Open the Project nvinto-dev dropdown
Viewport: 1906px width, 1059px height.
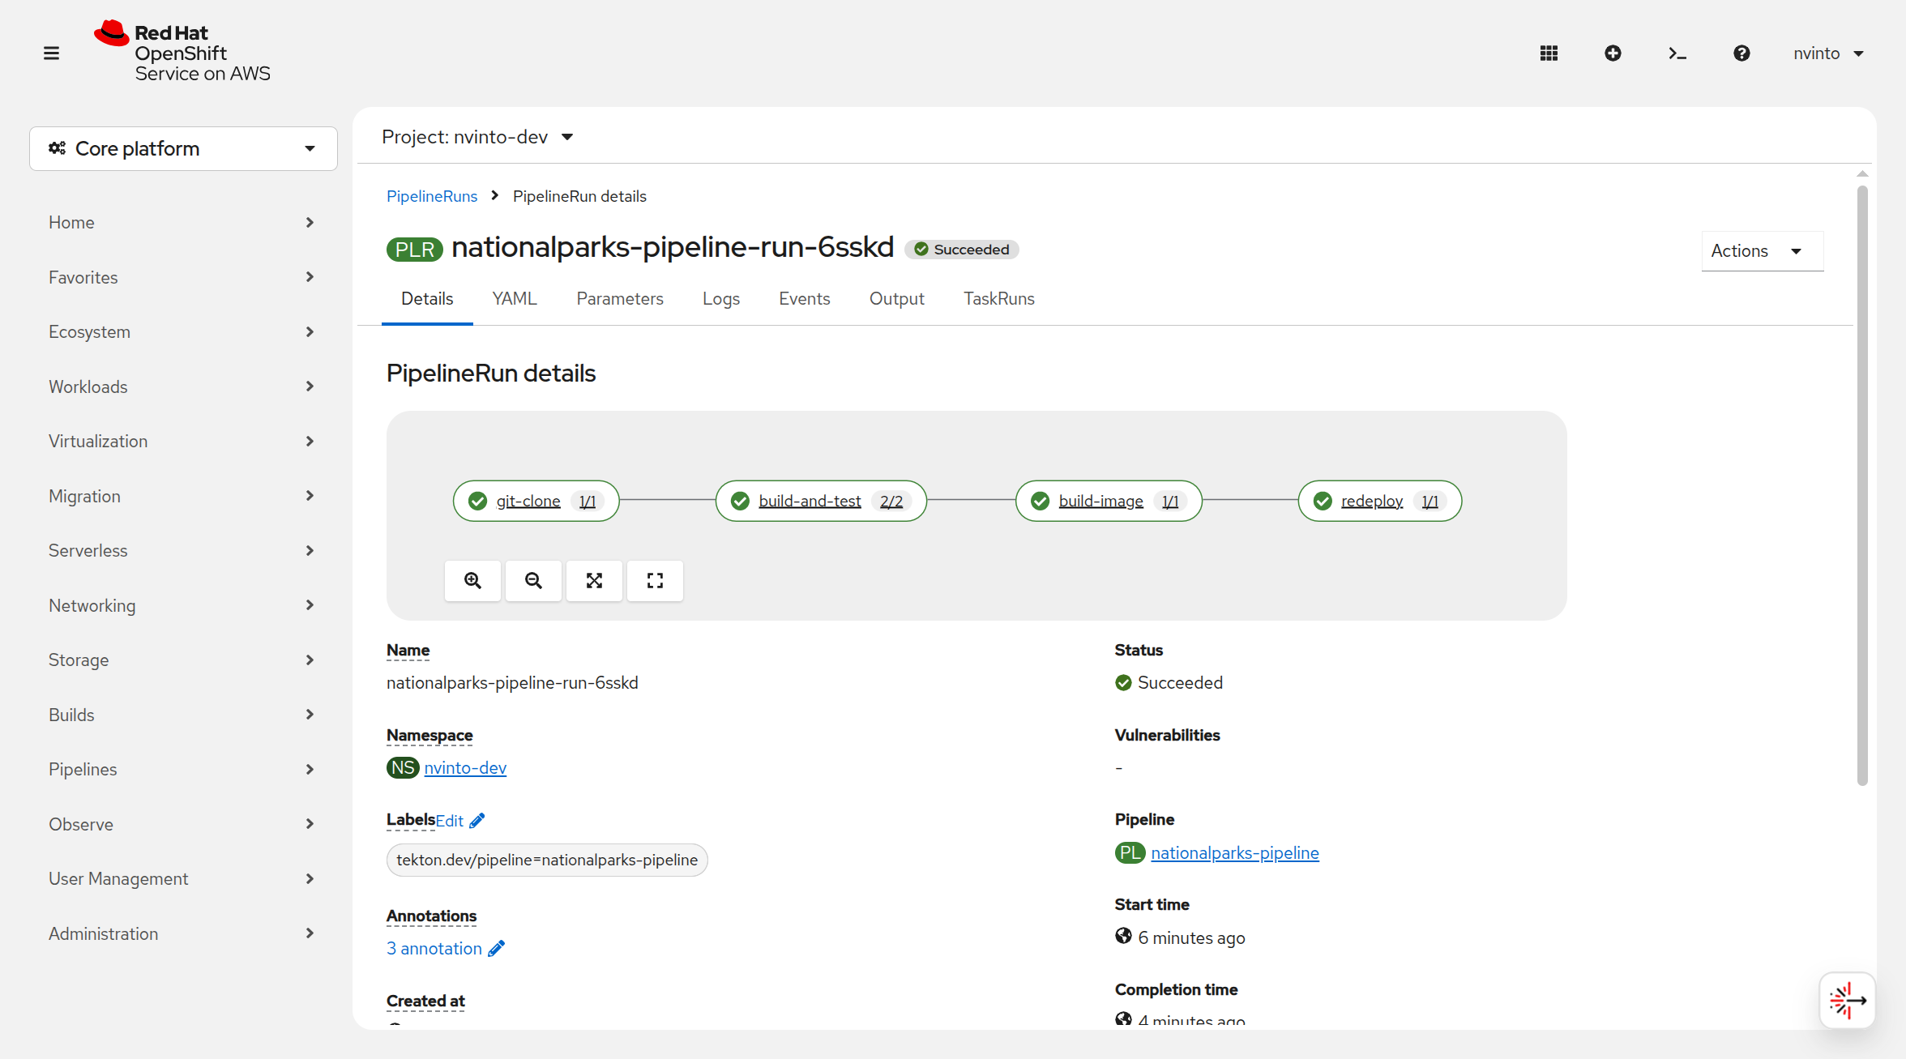478,137
